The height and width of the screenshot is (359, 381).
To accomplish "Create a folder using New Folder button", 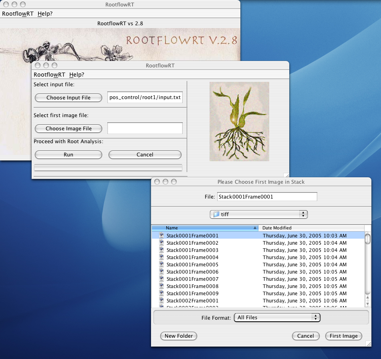I will click(x=179, y=336).
